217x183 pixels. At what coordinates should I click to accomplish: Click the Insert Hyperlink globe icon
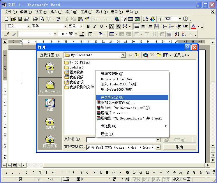117,19
